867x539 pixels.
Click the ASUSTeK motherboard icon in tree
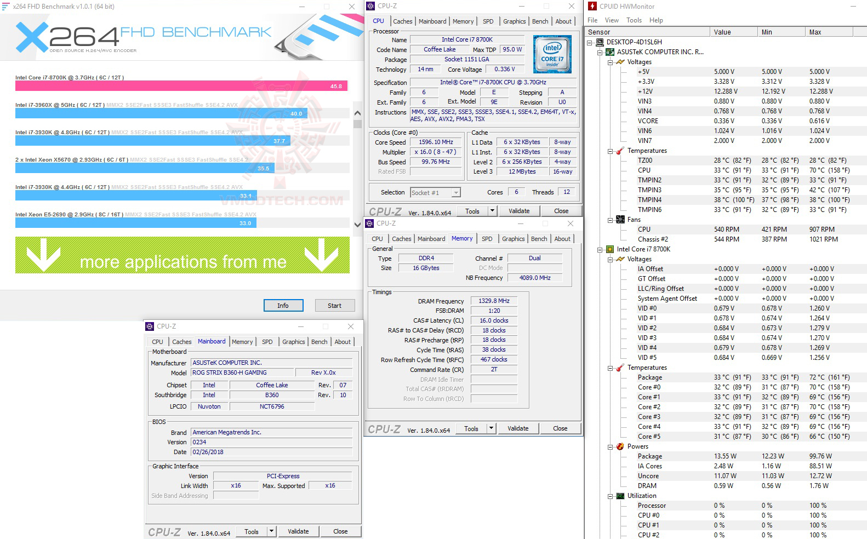pyautogui.click(x=610, y=52)
